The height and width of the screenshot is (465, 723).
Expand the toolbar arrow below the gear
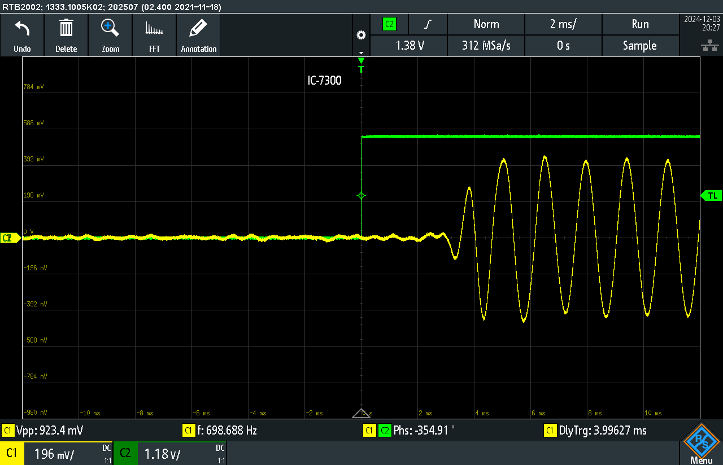tap(361, 52)
